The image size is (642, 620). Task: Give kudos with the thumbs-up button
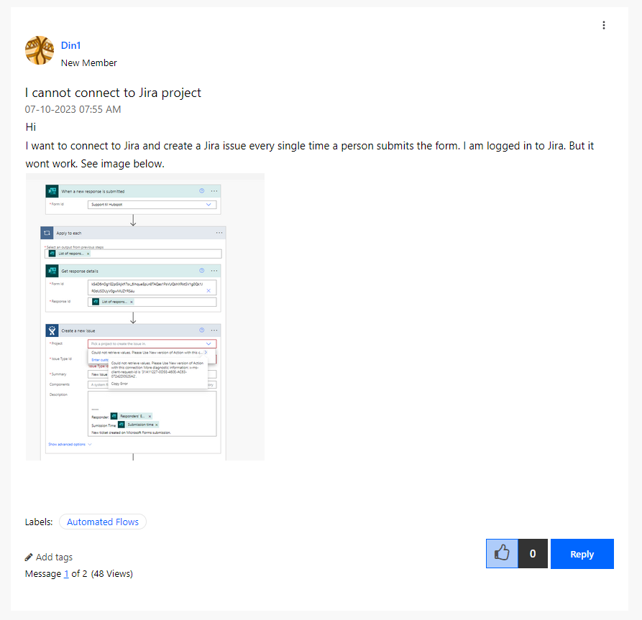pyautogui.click(x=502, y=553)
